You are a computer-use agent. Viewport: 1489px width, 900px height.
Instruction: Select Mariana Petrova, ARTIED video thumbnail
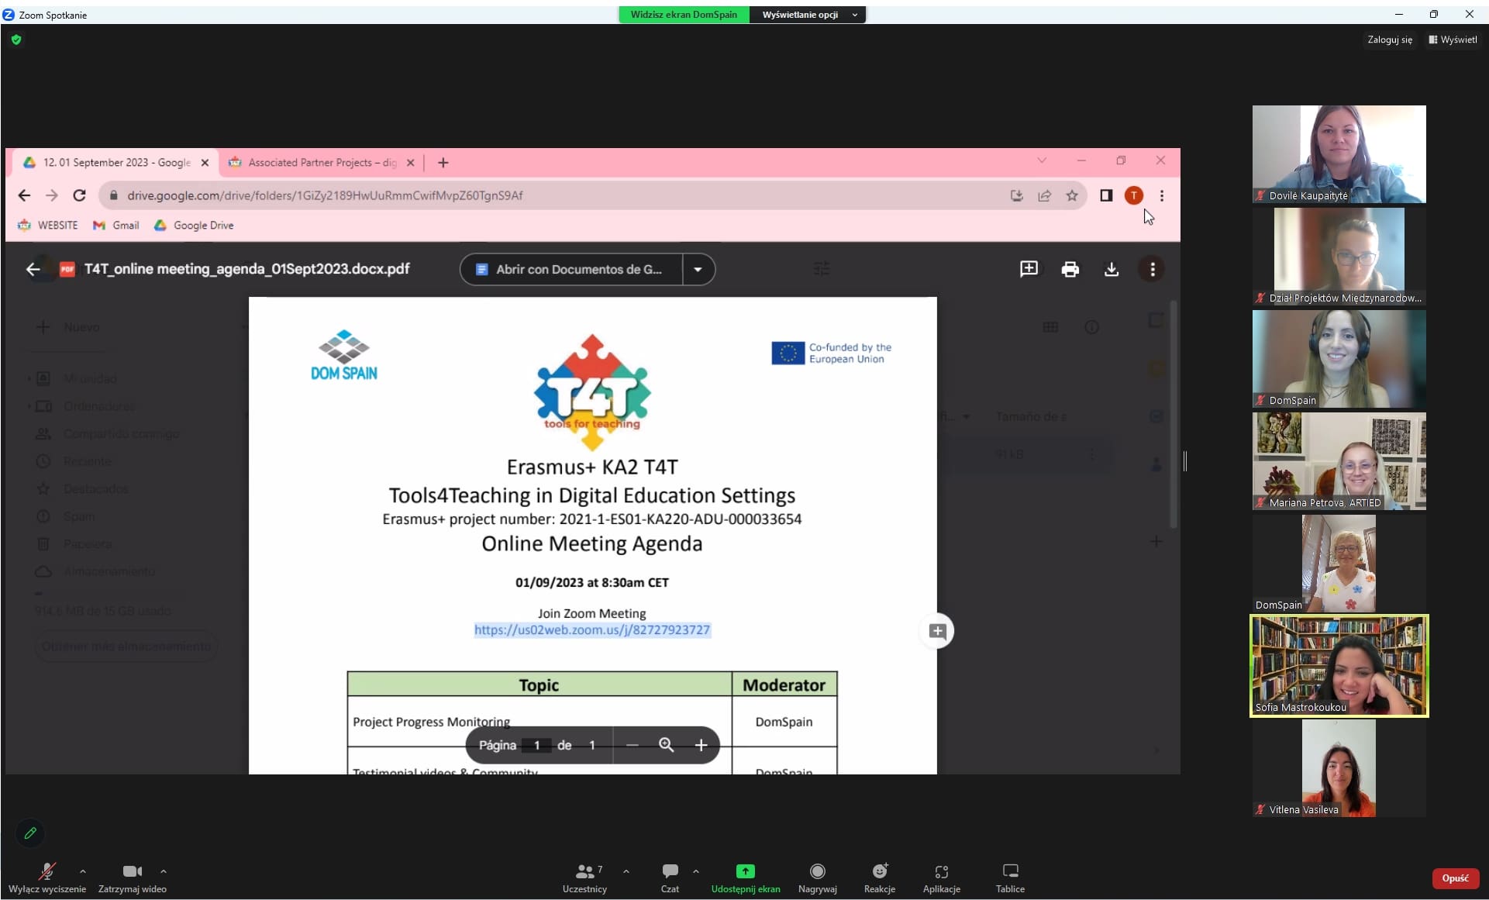pos(1339,461)
